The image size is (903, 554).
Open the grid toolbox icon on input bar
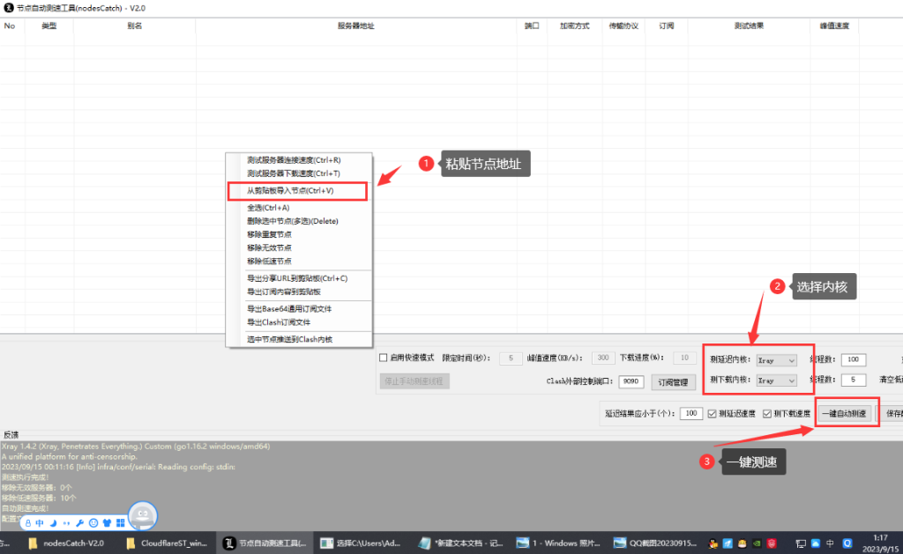tap(120, 522)
